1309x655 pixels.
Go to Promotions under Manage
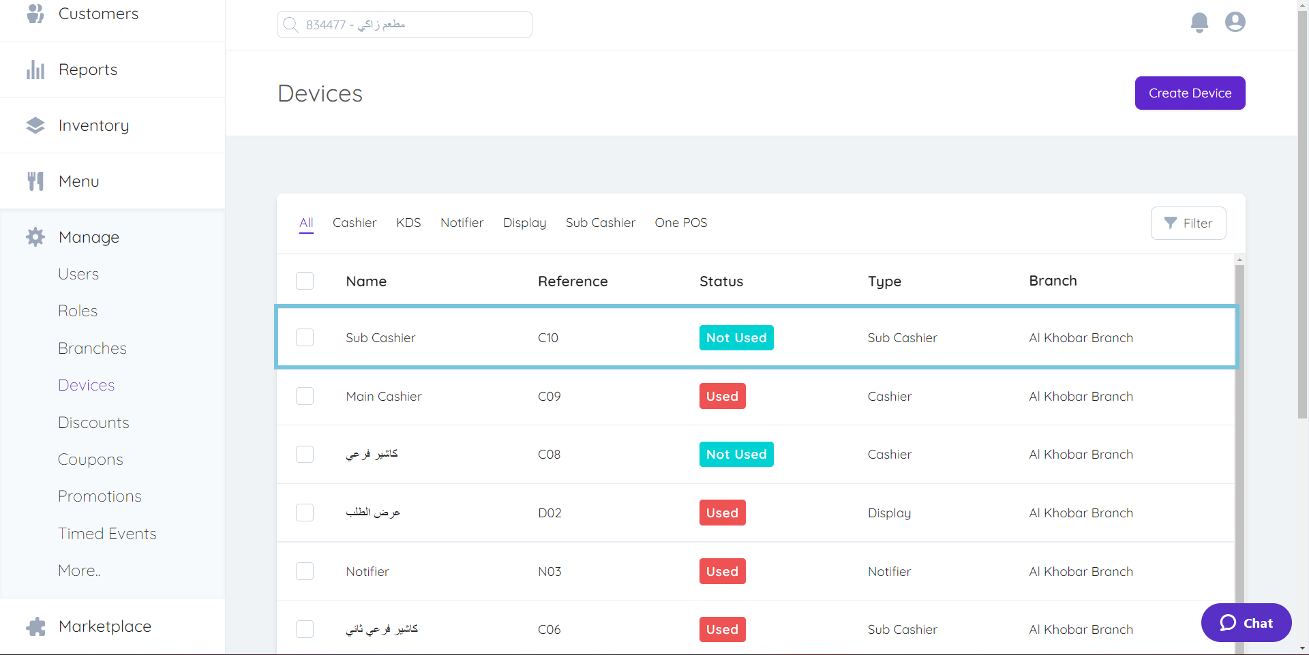click(x=100, y=496)
